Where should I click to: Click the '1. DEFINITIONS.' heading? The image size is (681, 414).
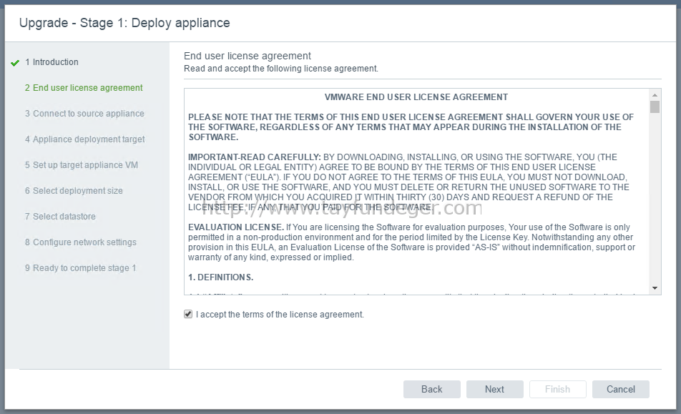tap(220, 277)
